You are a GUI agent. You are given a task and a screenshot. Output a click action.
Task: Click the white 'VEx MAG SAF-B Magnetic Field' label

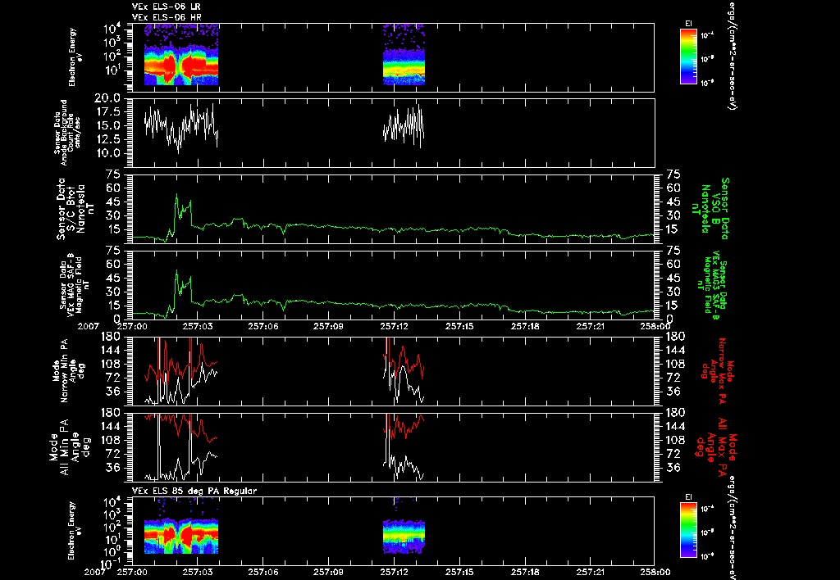click(75, 285)
